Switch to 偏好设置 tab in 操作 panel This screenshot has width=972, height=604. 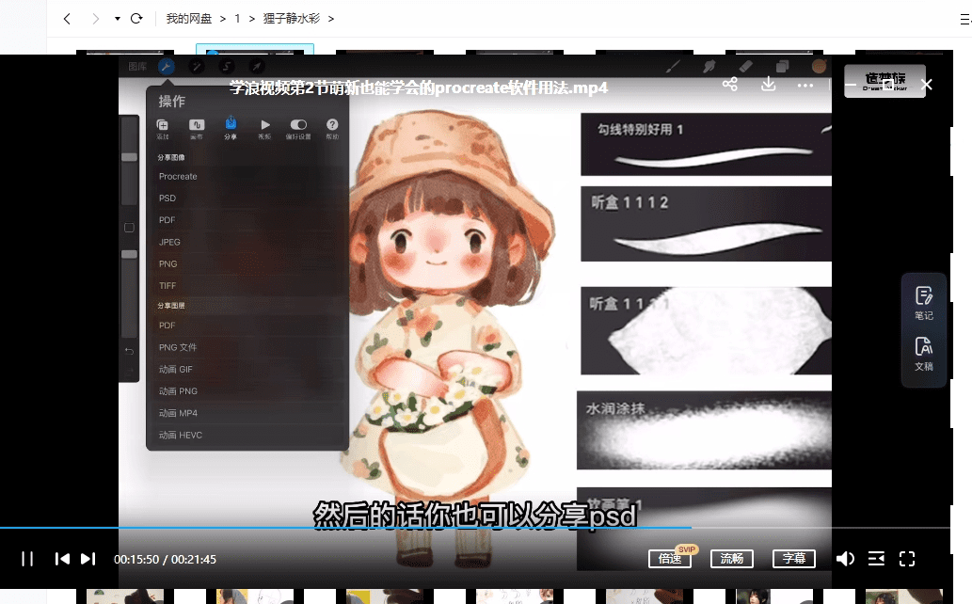tap(298, 128)
